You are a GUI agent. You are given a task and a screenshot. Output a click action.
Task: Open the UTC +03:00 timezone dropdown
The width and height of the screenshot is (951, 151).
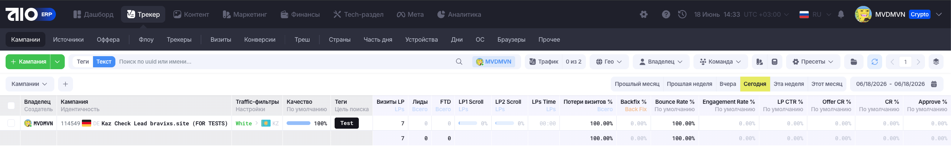(766, 15)
